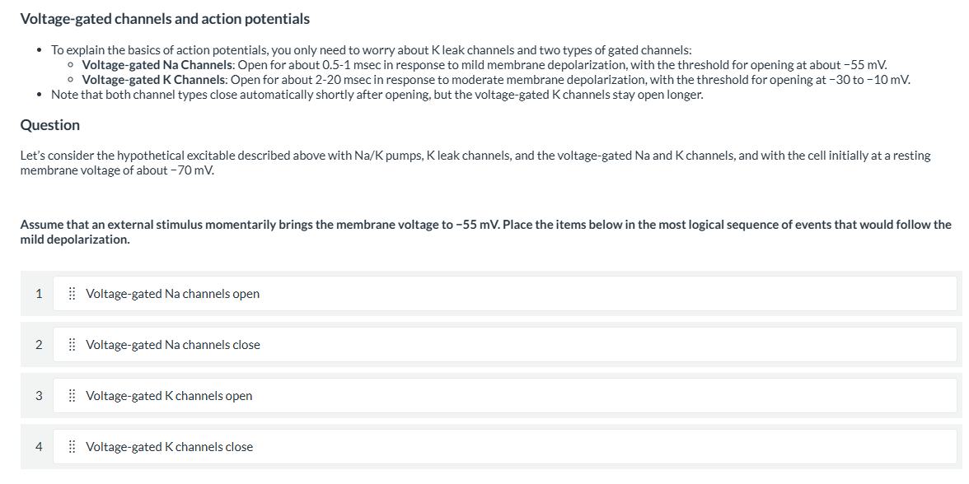Screen dimensions: 969x484
Task: Click sequence position number 3
Action: click(39, 396)
